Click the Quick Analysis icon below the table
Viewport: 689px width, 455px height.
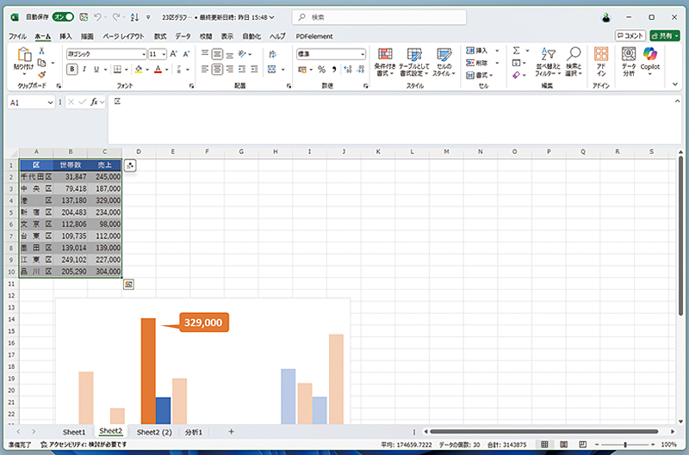coord(128,284)
